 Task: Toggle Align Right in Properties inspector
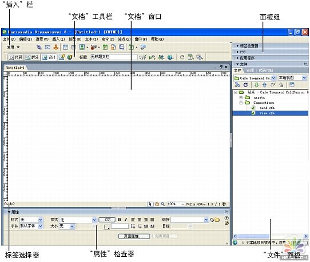coord(146,220)
